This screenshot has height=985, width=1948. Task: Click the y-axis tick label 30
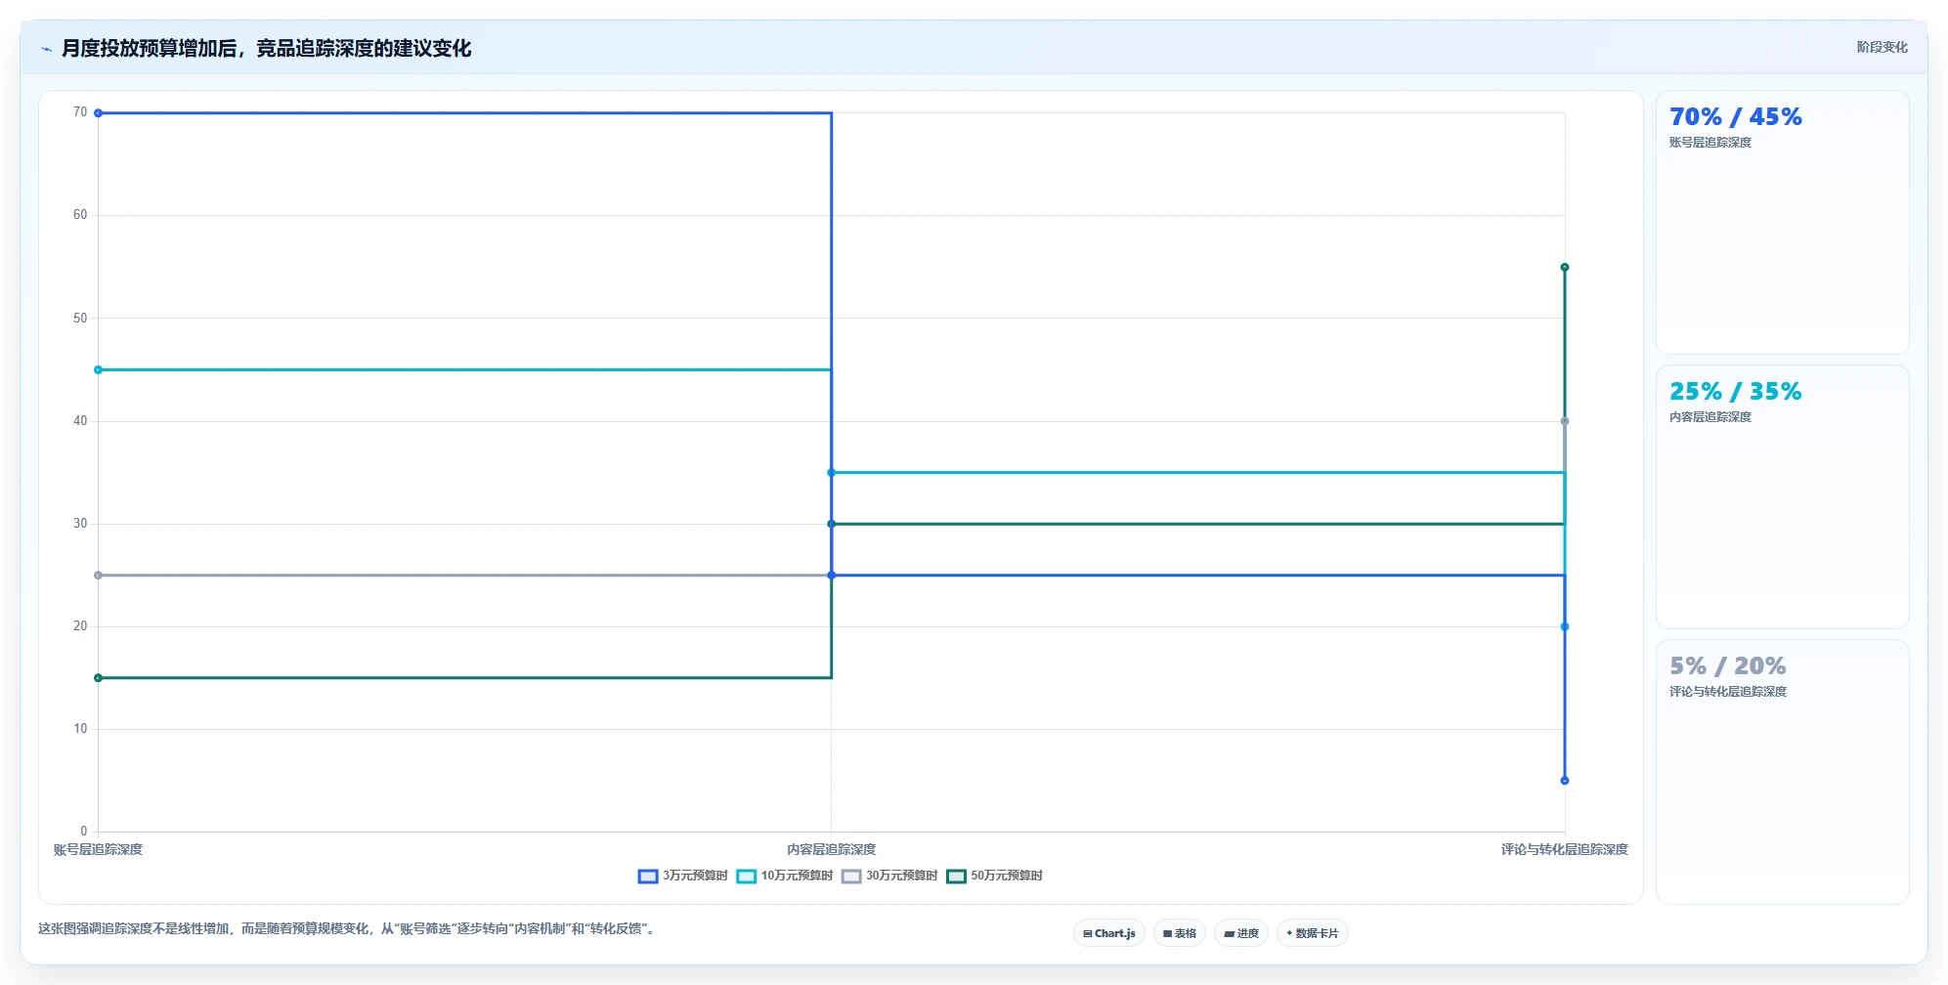(80, 524)
